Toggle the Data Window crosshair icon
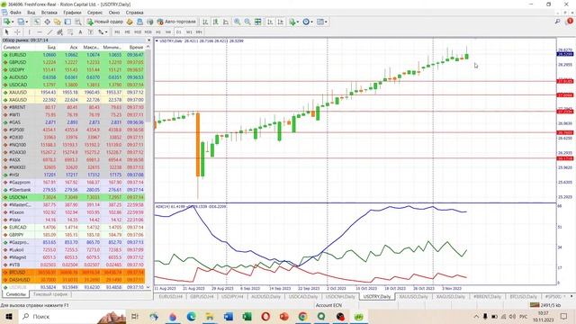576x324 pixels. [47, 22]
